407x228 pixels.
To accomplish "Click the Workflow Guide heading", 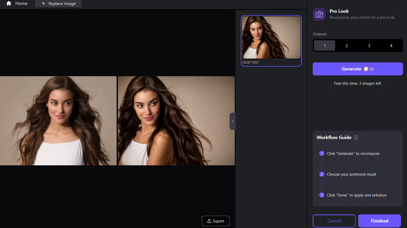I will [334, 137].
